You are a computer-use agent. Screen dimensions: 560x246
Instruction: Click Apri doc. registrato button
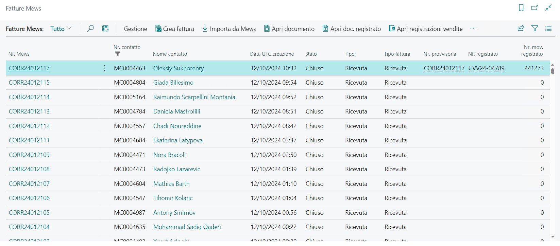coord(352,29)
